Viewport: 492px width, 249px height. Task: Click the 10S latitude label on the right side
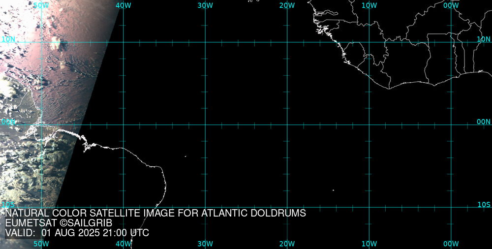click(x=484, y=205)
